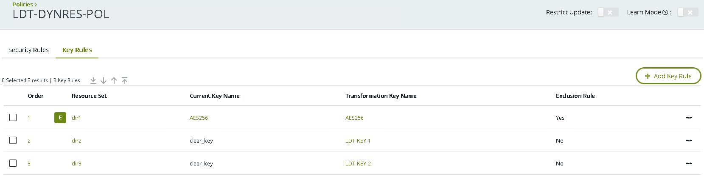Click the green E exclusion badge on dir1
This screenshot has width=704, height=179.
[x=60, y=118]
